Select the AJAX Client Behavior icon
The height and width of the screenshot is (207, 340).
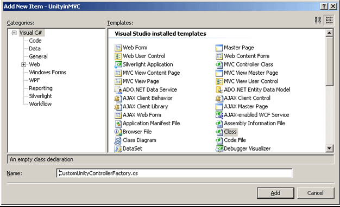point(118,98)
